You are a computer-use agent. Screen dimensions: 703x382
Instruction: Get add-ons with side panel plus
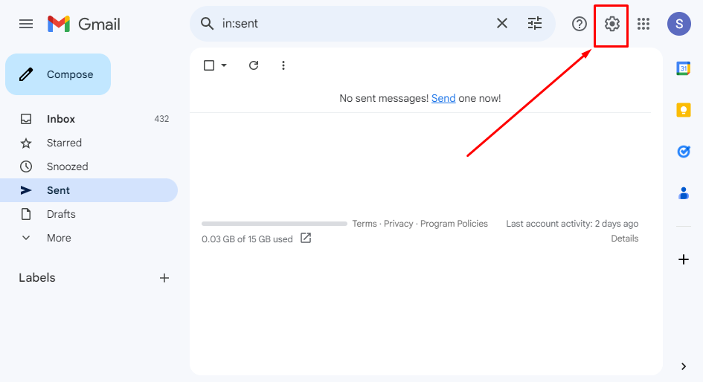pos(683,259)
